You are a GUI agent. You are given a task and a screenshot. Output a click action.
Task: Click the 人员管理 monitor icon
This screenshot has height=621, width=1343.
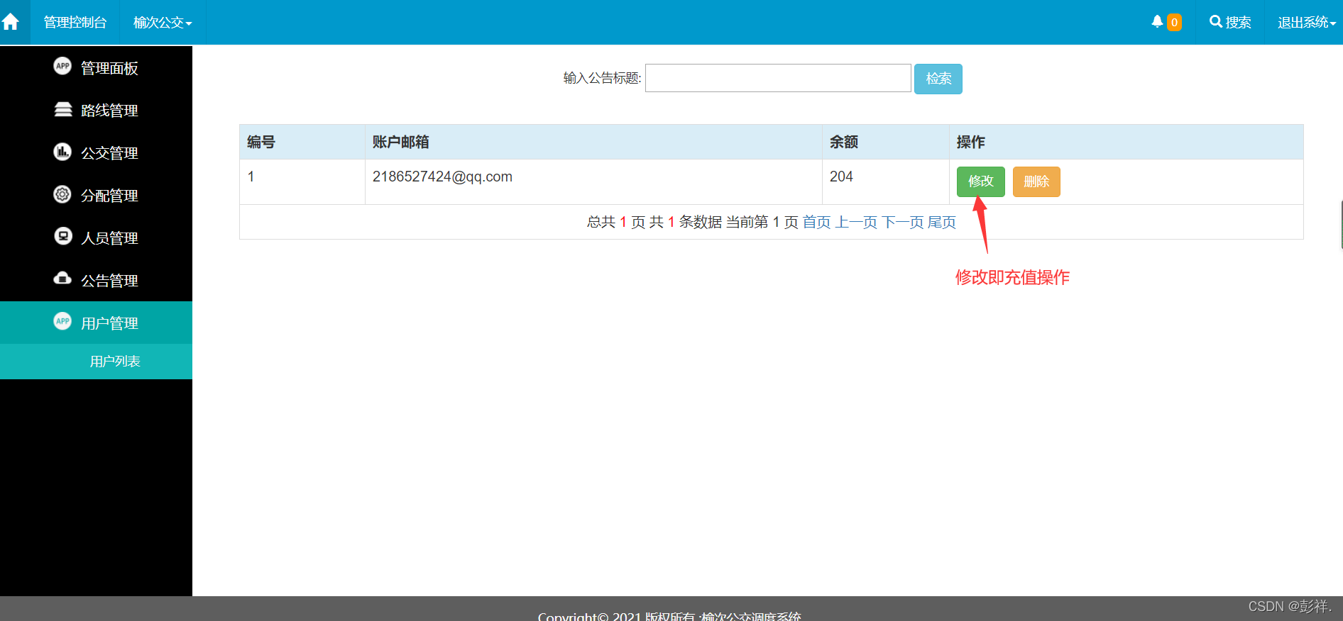click(x=62, y=236)
